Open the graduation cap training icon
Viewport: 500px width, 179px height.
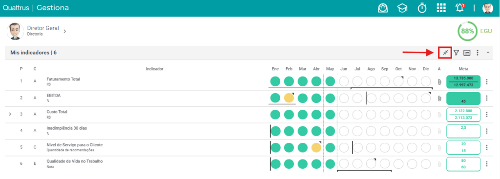(402, 8)
